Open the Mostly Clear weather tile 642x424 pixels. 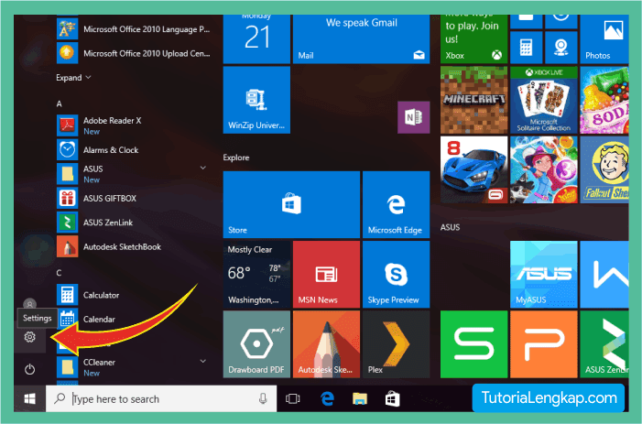[256, 274]
